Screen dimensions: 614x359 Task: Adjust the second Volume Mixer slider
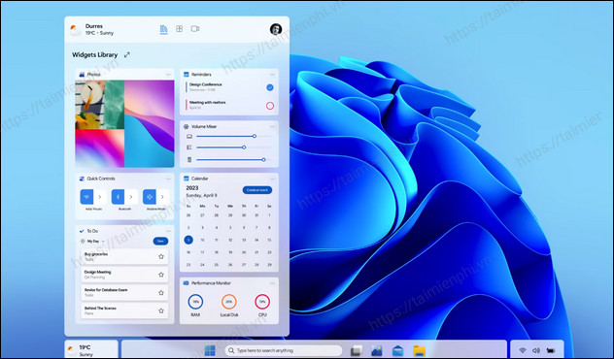244,147
